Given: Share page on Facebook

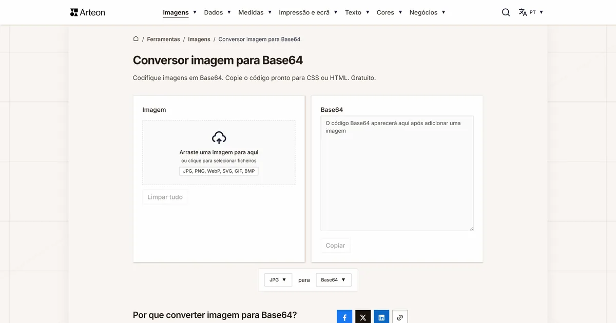Looking at the screenshot, I should (344, 317).
